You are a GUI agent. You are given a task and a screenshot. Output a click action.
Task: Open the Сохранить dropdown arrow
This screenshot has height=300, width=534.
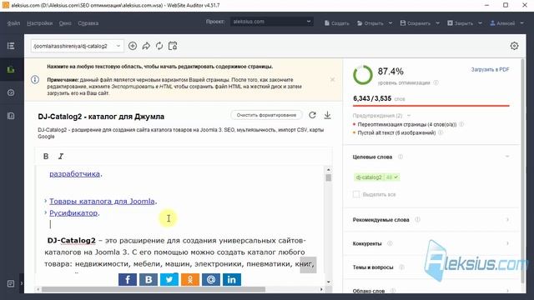(437, 23)
